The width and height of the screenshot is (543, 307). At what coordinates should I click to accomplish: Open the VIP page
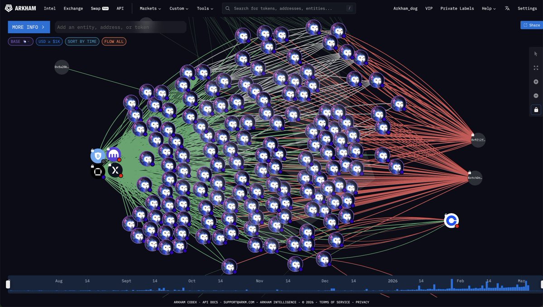[x=429, y=8]
